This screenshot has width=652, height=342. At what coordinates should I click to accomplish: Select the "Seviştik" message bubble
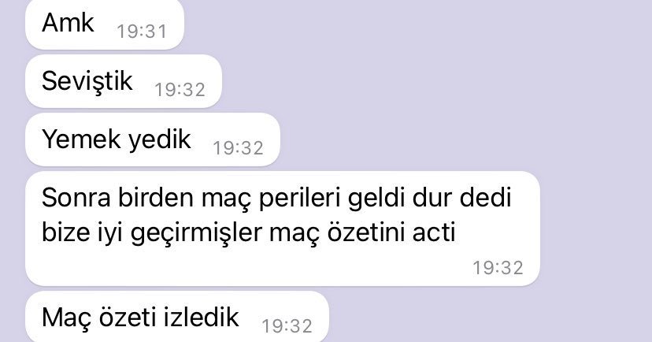coord(124,81)
